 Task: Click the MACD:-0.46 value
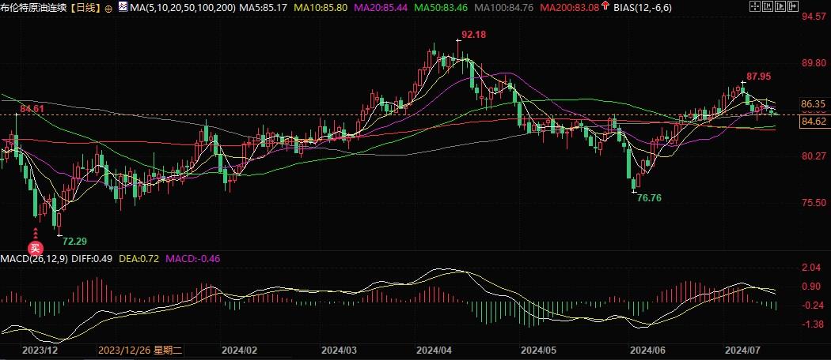point(193,258)
